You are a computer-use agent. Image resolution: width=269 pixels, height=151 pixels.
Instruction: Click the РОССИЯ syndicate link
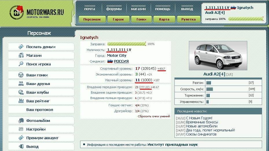[121, 61]
